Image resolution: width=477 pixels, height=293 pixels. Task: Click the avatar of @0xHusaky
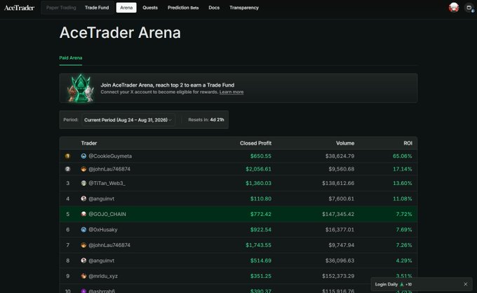[x=83, y=229]
